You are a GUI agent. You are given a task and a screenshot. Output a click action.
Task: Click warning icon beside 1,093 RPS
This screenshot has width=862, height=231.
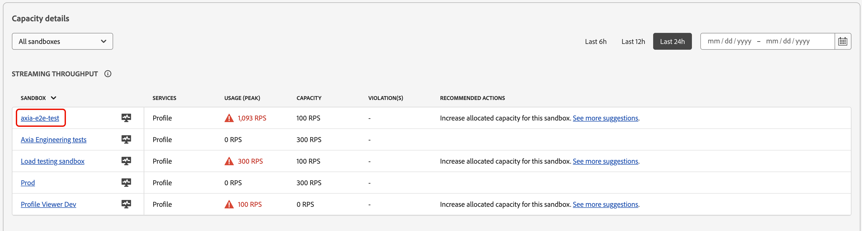click(229, 118)
